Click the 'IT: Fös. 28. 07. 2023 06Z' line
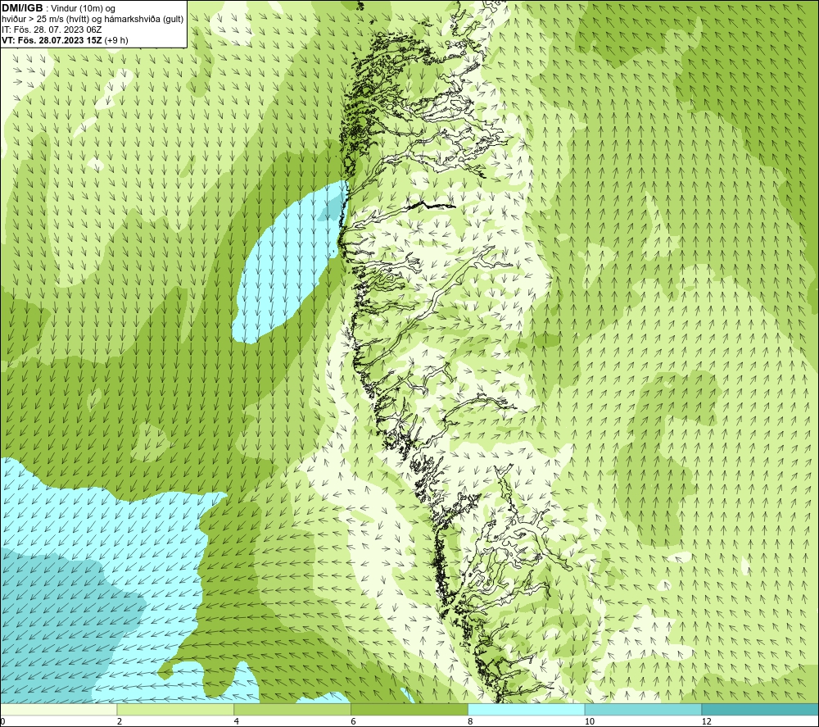The image size is (819, 727). [x=52, y=30]
